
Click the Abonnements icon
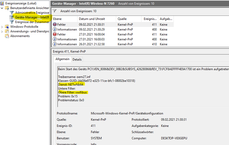coord(7,36)
